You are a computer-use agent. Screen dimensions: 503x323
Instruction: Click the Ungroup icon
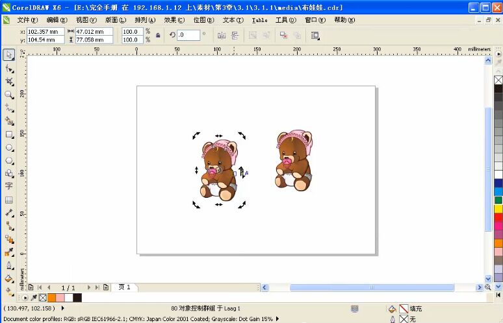[252, 36]
